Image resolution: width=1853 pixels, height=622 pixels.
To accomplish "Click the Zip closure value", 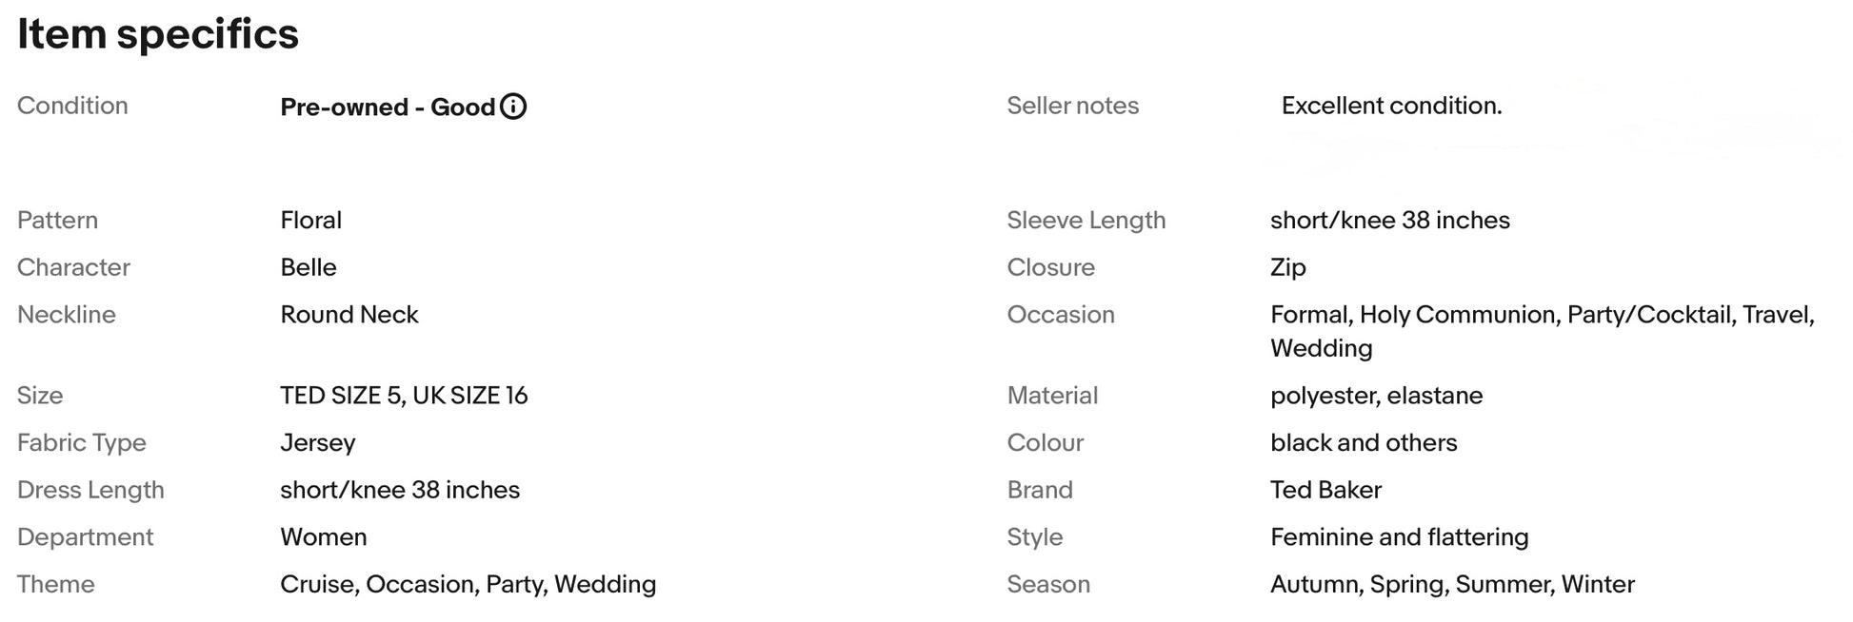I will [1287, 267].
